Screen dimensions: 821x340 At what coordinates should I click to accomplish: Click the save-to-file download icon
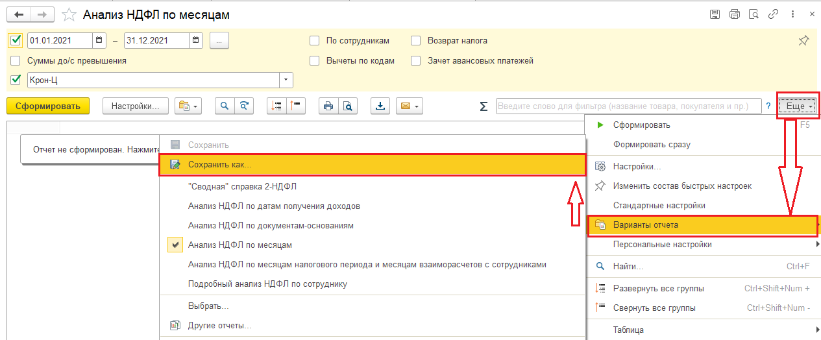380,106
